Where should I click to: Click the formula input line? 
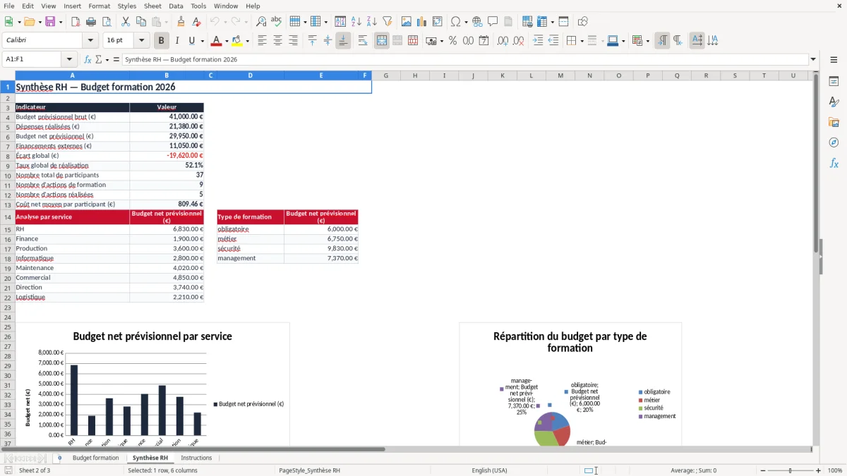[x=464, y=60]
